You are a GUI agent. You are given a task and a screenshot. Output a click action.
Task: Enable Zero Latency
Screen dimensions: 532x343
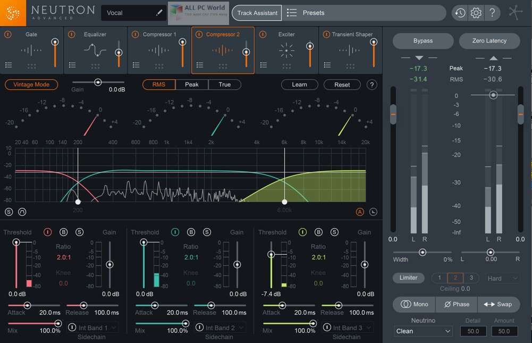click(x=489, y=41)
